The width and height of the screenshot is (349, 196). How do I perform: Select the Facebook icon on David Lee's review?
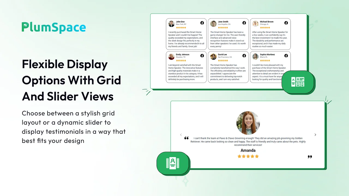click(x=244, y=56)
